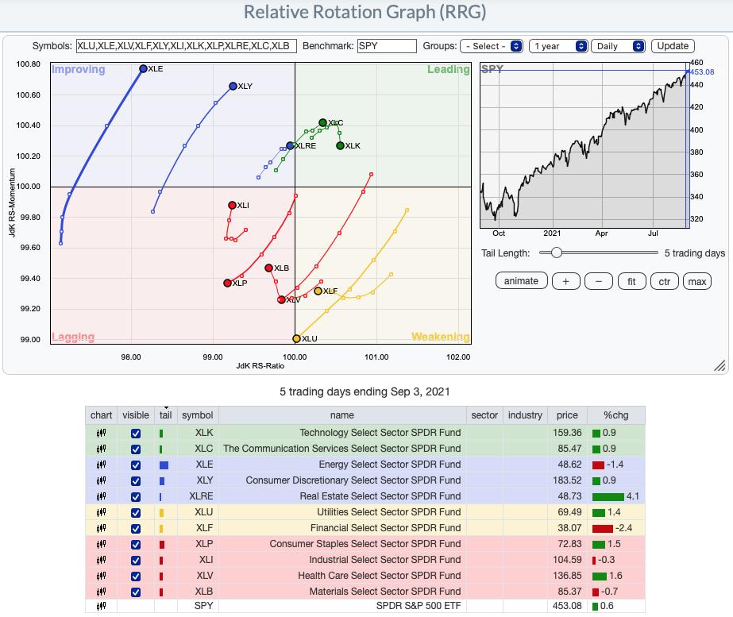Uncheck visibility for XLE
Viewport: 733px width, 617px height.
click(136, 465)
